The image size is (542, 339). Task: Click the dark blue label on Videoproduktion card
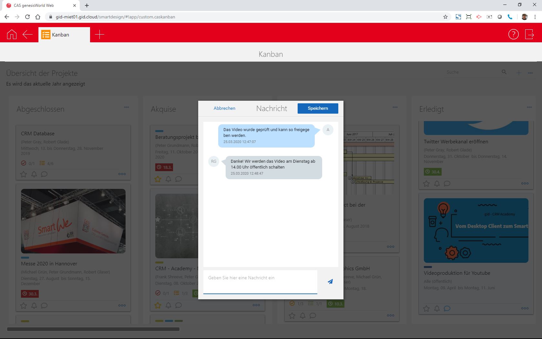428,267
